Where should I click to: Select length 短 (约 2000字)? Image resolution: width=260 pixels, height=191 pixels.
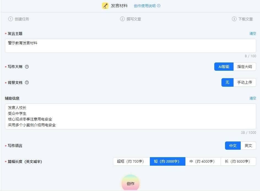pos(167,162)
